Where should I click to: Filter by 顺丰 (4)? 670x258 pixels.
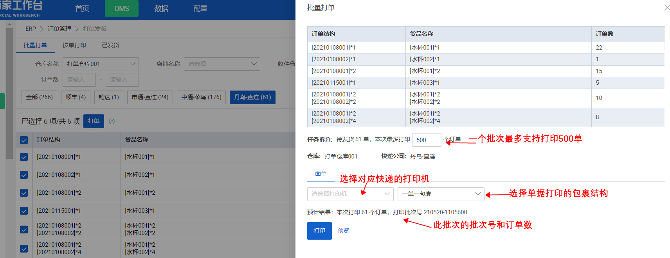click(76, 97)
